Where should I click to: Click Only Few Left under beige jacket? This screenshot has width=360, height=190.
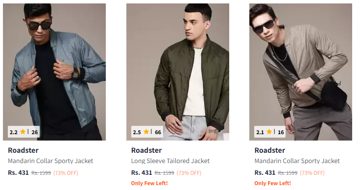pos(273,183)
